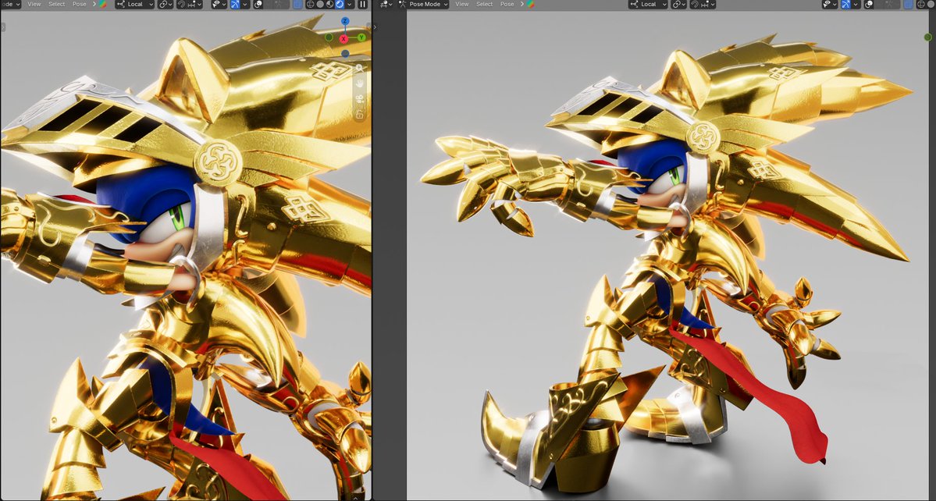Open Select menu in right viewport
This screenshot has height=501, width=936.
(x=484, y=4)
